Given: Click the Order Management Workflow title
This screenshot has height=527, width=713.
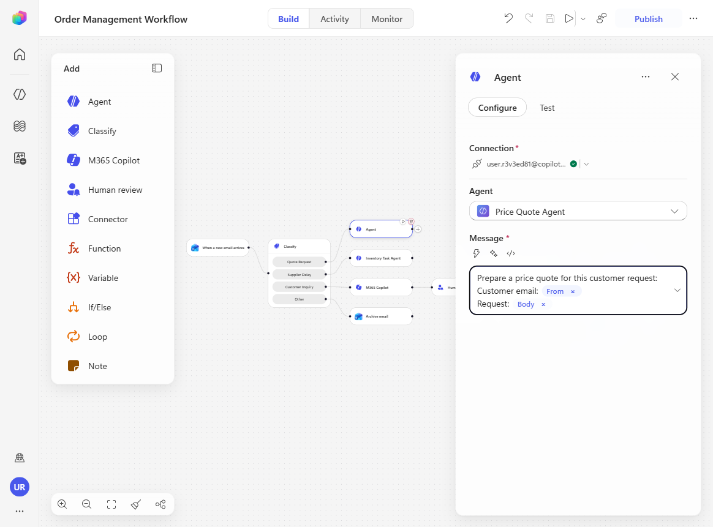Looking at the screenshot, I should (121, 19).
